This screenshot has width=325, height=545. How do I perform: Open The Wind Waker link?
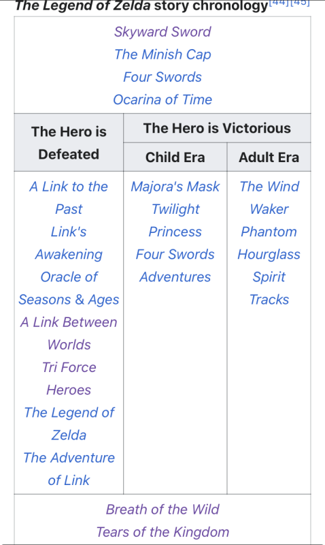[269, 198]
